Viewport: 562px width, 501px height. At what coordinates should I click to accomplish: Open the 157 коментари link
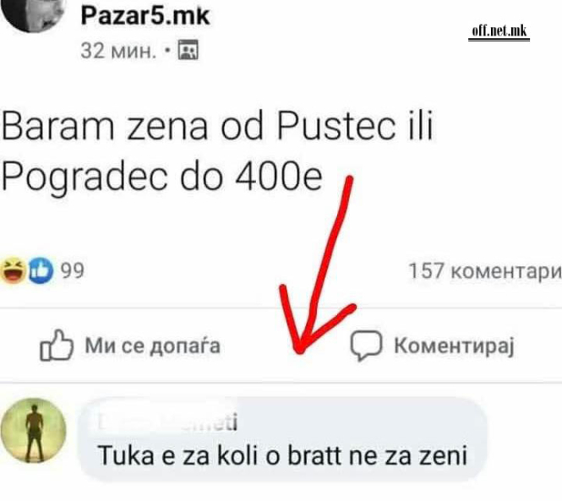tap(485, 271)
